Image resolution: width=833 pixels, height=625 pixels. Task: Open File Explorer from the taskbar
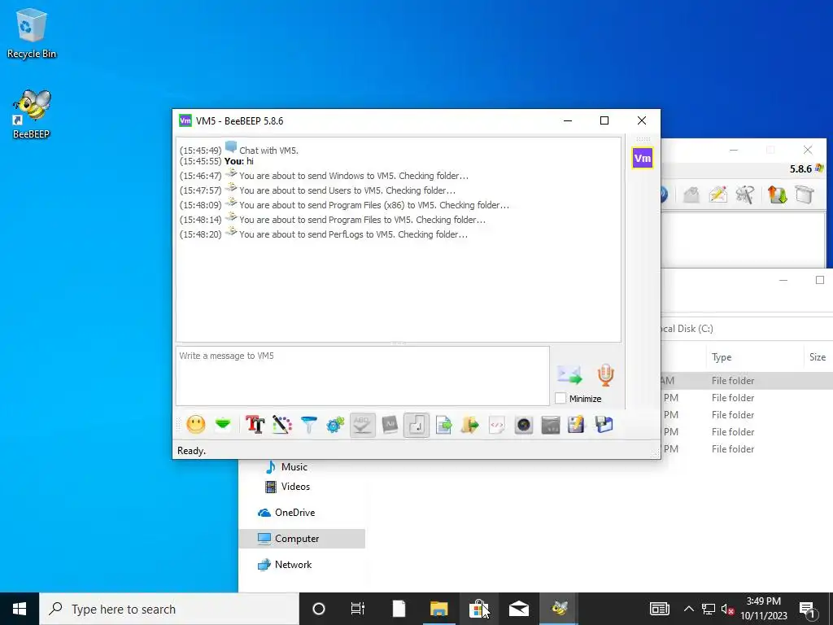click(x=438, y=609)
